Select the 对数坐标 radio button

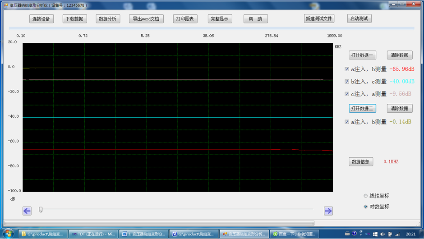(x=366, y=207)
